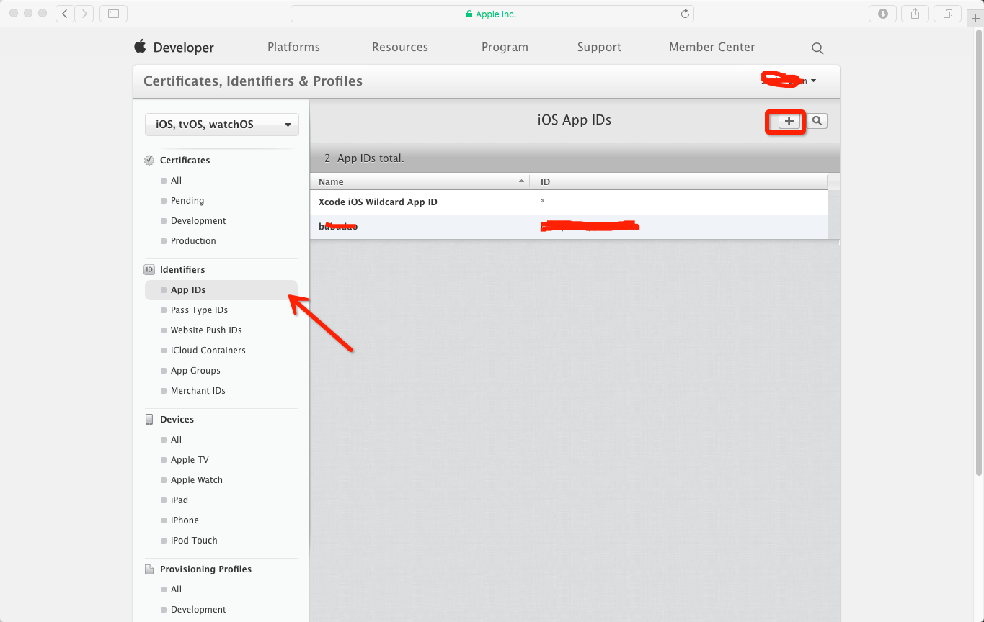Screen dimensions: 984x622
Task: Select iPhone devices
Action: pos(185,520)
